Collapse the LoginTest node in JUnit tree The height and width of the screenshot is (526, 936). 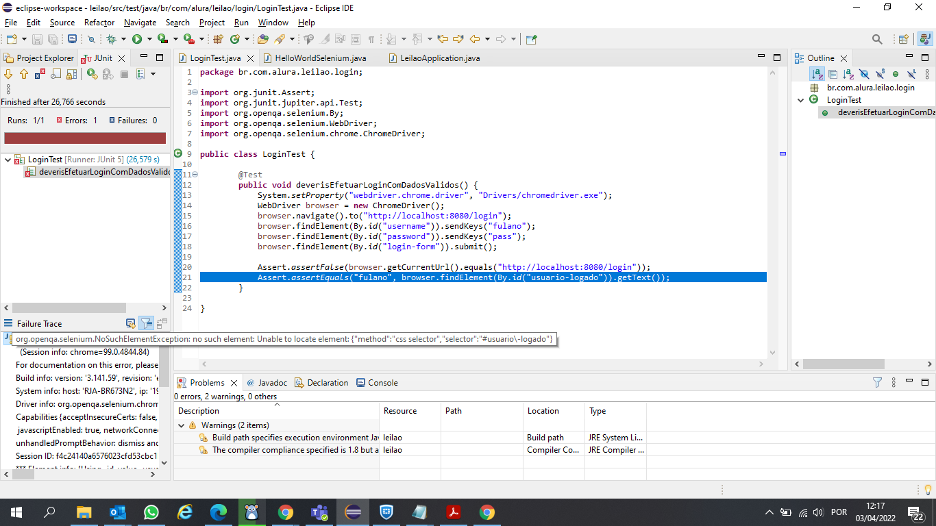pos(8,160)
